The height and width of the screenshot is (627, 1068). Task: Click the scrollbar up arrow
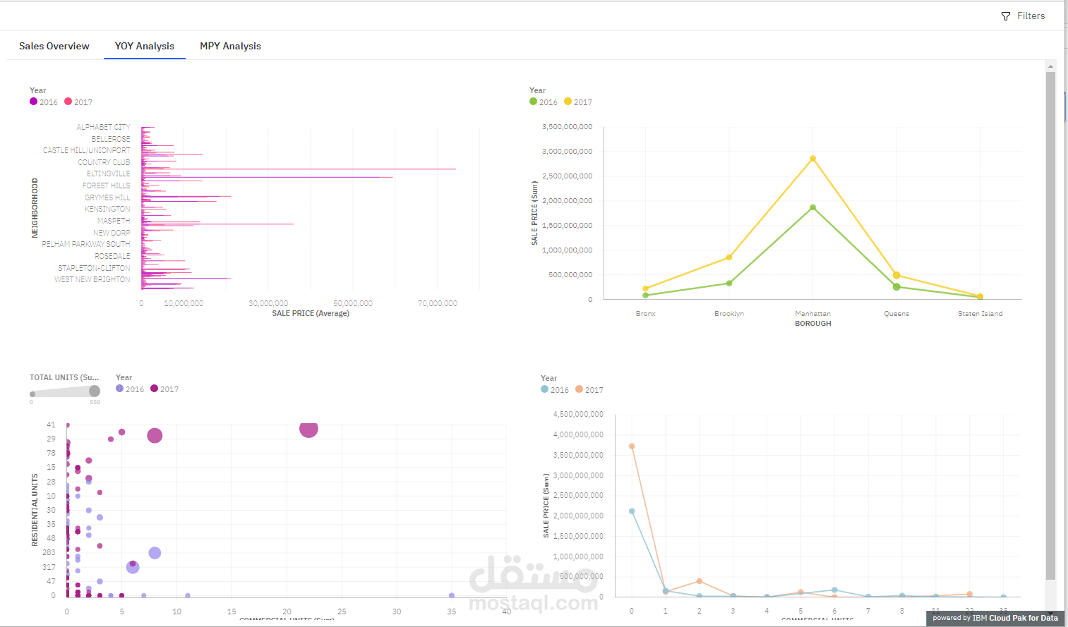[x=1050, y=66]
